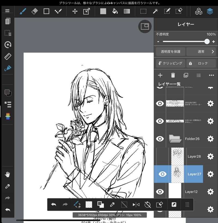Image resolution: width=218 pixels, height=223 pixels.
Task: Open the hamburger main menu
Action: (7, 11)
